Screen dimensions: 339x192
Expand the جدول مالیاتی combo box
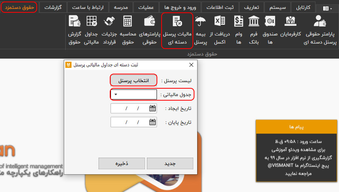click(116, 94)
